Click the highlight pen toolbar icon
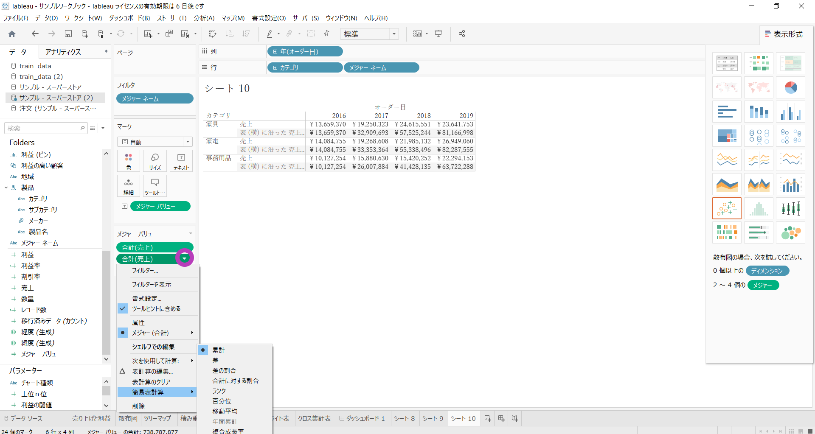 click(x=270, y=34)
